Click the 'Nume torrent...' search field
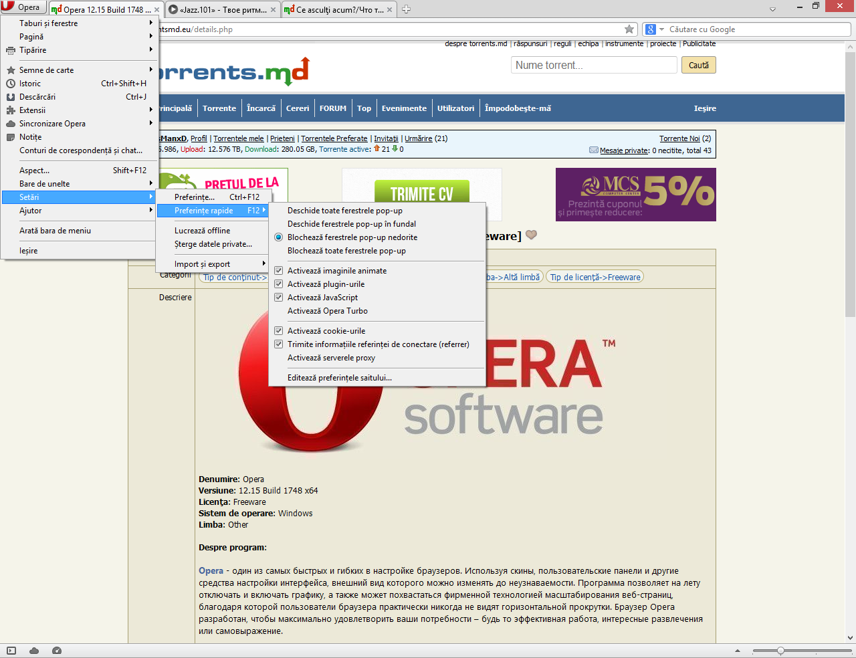Viewport: 856px width, 658px height. pos(594,65)
